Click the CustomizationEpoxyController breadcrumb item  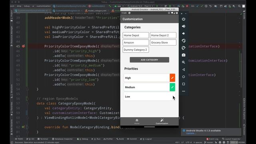(69, 6)
